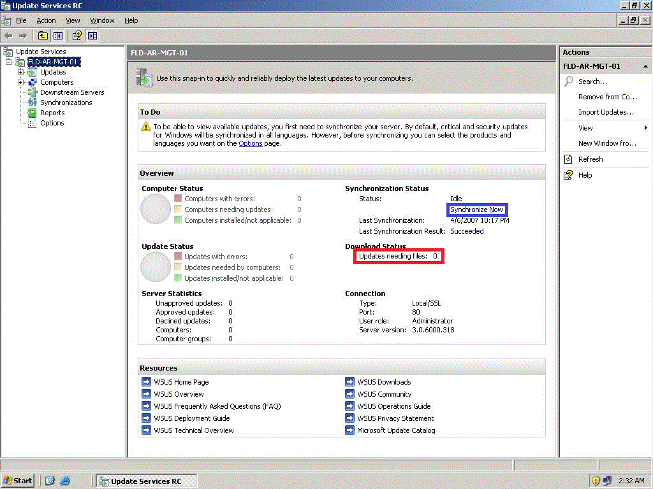Click Update Services RC taskbar button
Image resolution: width=653 pixels, height=489 pixels.
[146, 481]
